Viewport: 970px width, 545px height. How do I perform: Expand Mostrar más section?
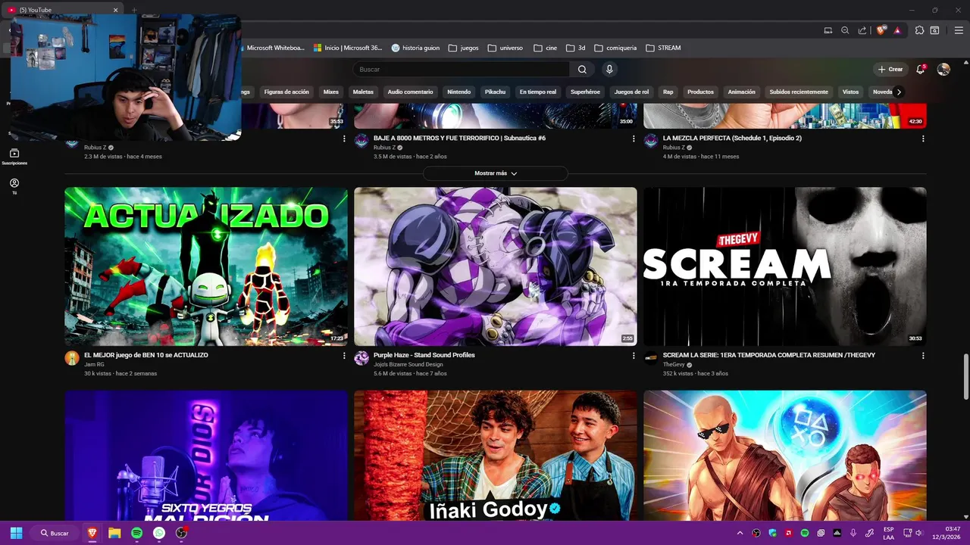tap(496, 173)
